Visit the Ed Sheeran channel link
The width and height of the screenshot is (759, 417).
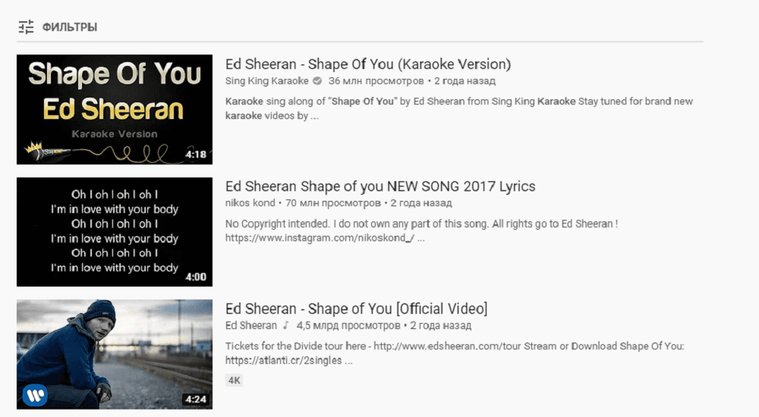coord(250,325)
